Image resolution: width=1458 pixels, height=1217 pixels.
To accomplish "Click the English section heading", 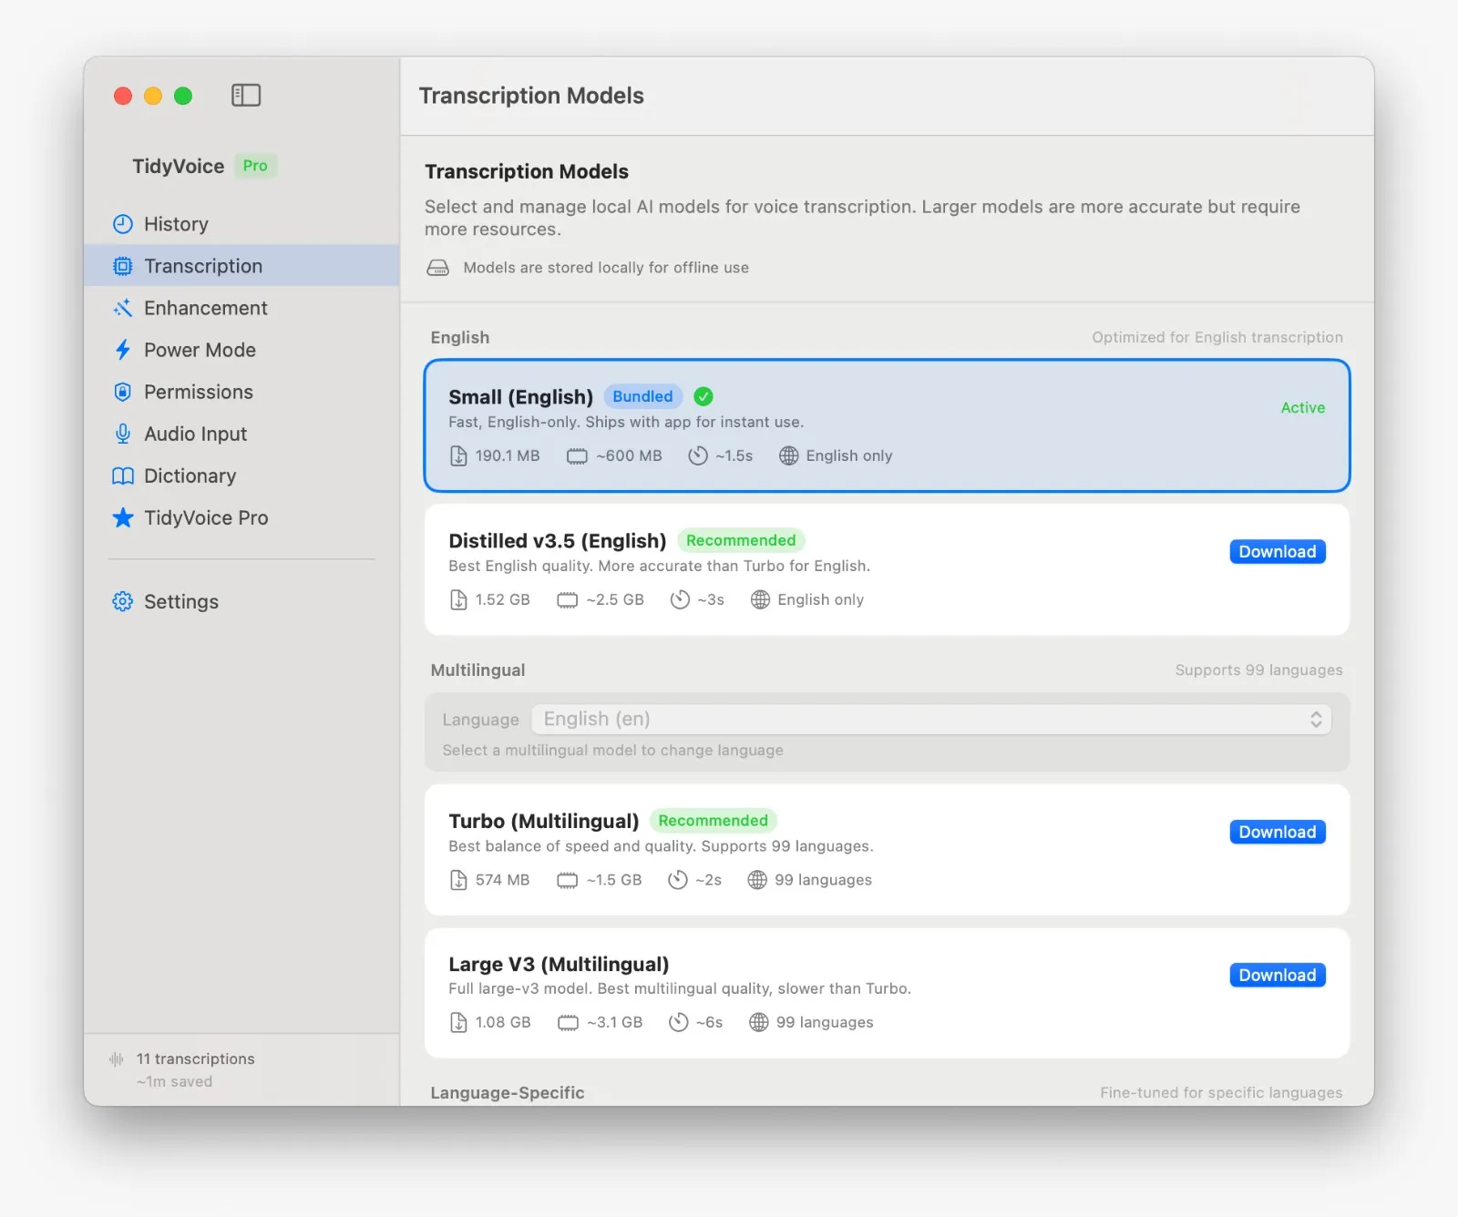I will 460,338.
